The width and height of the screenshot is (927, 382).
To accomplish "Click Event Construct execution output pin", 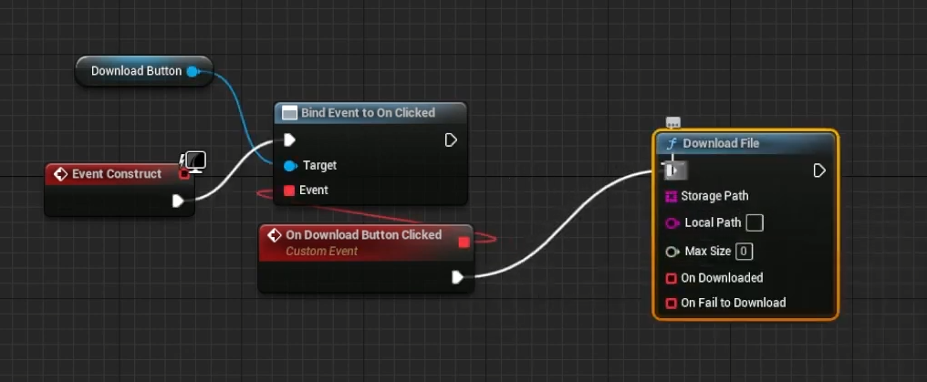I will (x=178, y=201).
